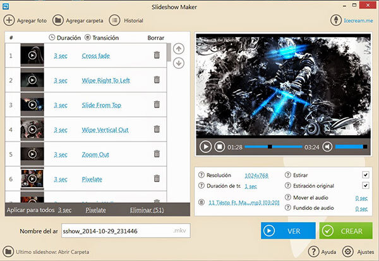379x261 pixels.
Task: Change Wipe Right To Left transition
Action: 106,80
